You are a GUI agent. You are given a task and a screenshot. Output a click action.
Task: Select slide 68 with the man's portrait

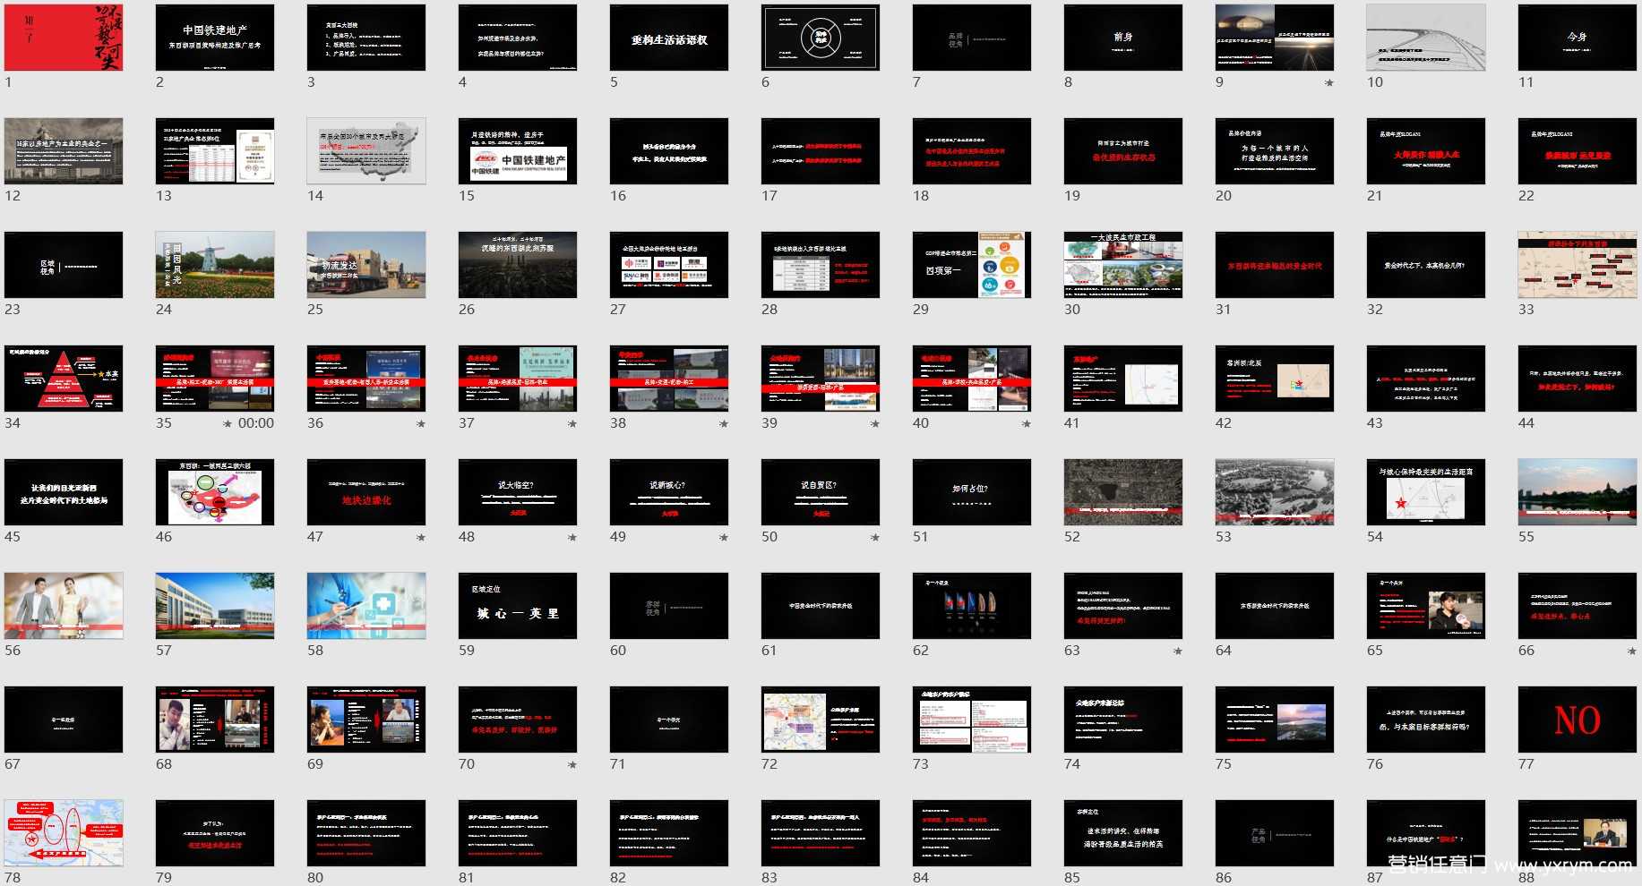click(215, 720)
